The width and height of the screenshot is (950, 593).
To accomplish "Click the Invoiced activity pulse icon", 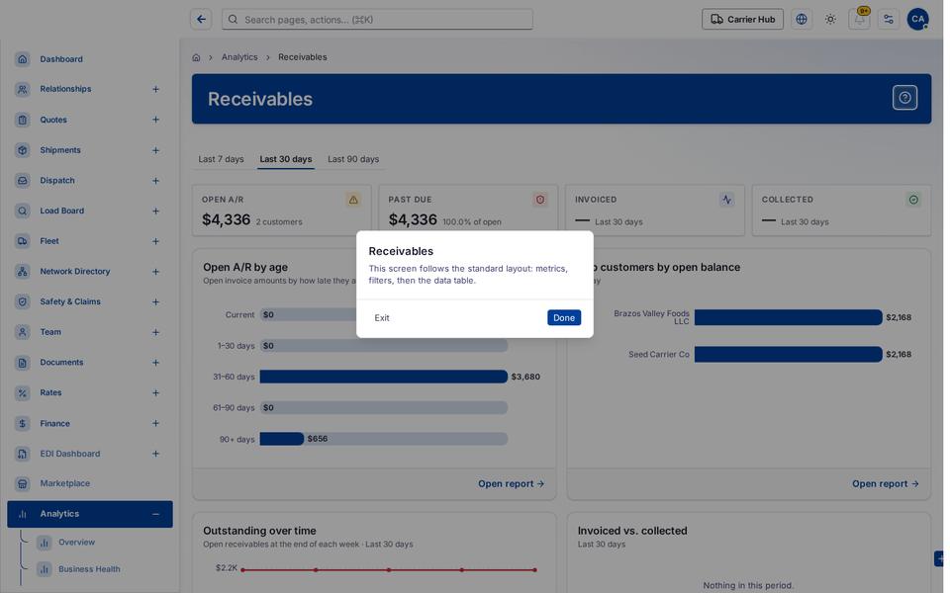I will pyautogui.click(x=726, y=200).
